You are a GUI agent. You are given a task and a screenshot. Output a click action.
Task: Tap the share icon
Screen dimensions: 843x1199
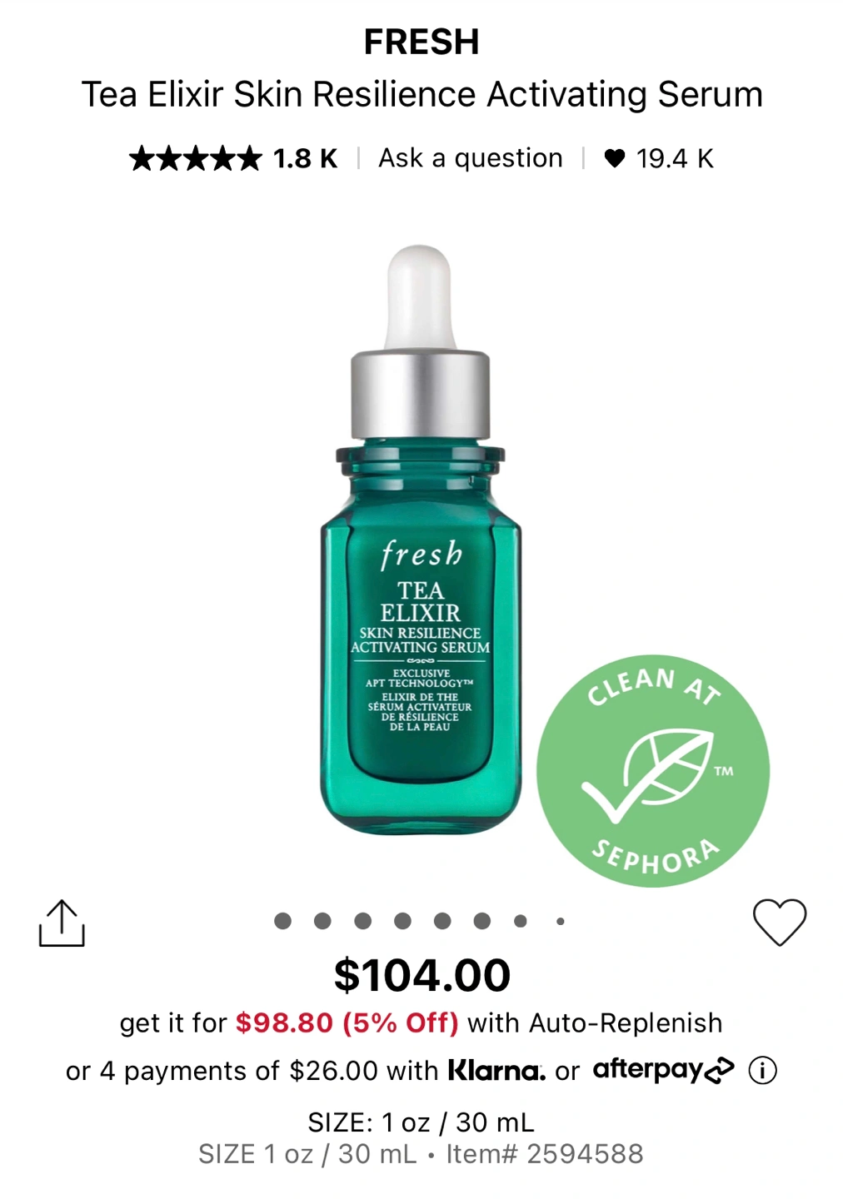click(62, 923)
